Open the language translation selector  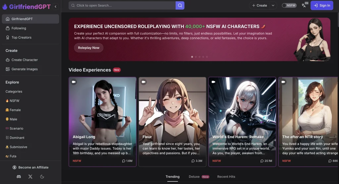(x=305, y=5)
